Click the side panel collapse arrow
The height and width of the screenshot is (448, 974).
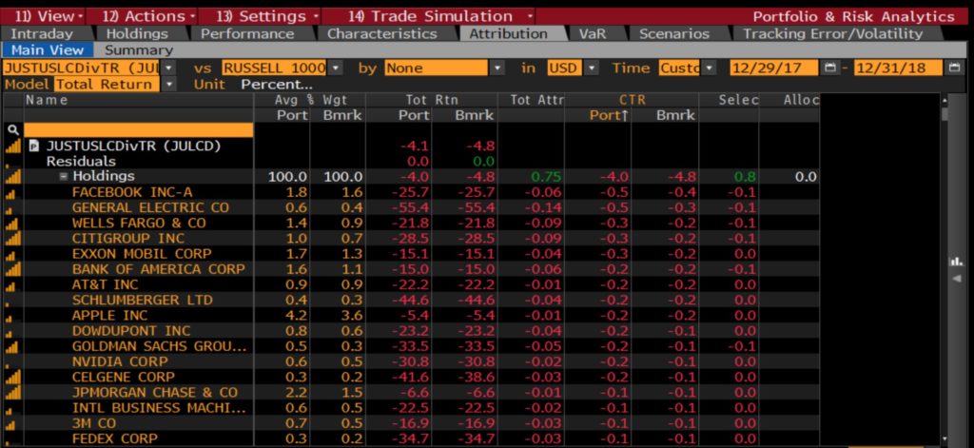point(957,278)
